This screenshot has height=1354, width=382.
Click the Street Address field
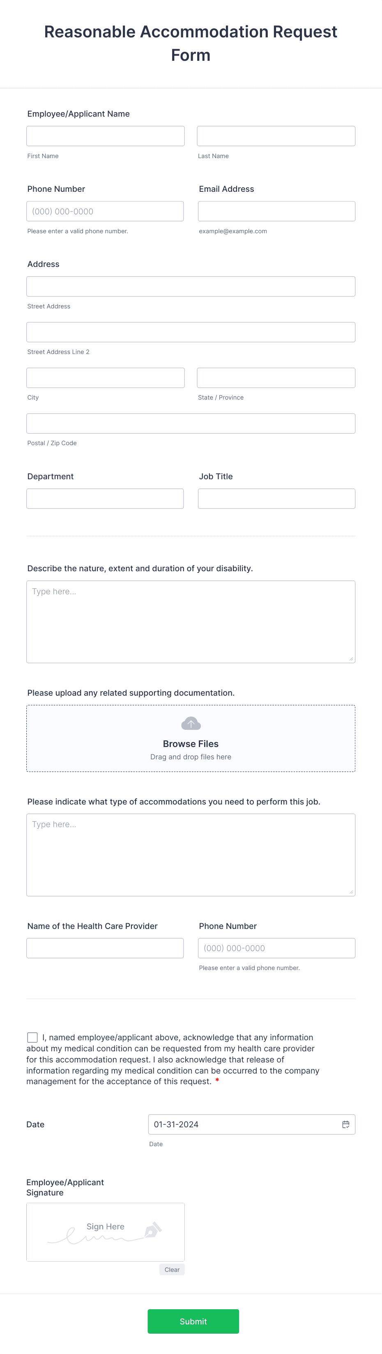(191, 287)
